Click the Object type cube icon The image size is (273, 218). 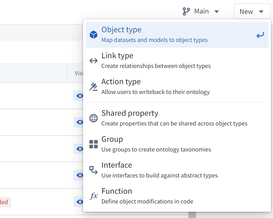tap(94, 35)
